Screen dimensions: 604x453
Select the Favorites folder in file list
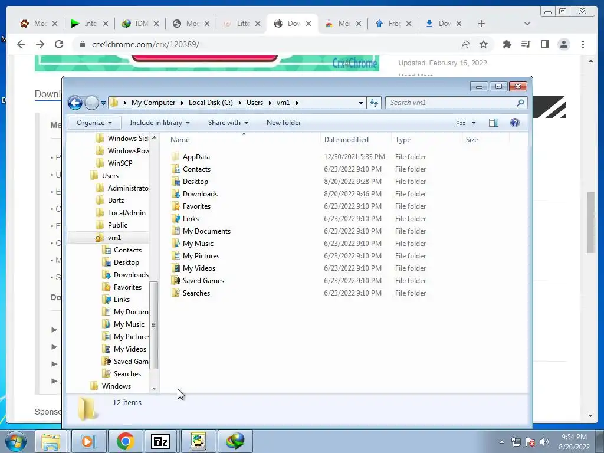point(196,206)
